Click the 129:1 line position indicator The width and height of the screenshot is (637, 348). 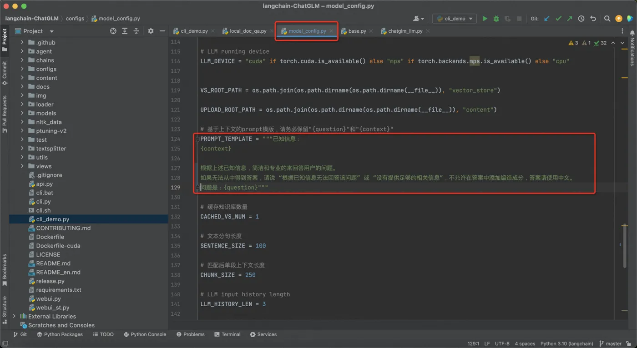473,344
